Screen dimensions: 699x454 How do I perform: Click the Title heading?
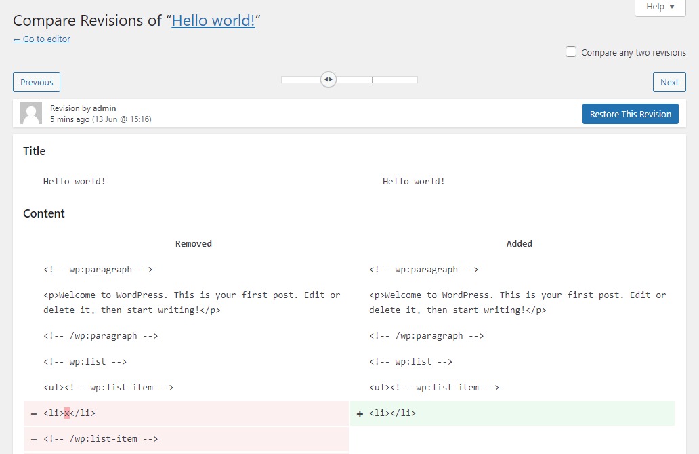[35, 151]
